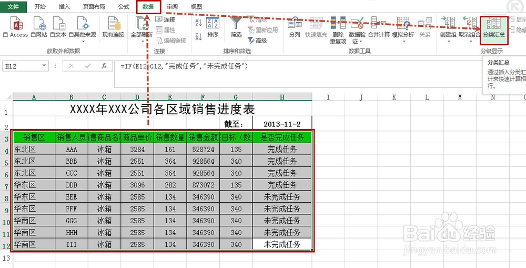
Task: Switch to the 开始 ribbon tab
Action: pos(41,6)
